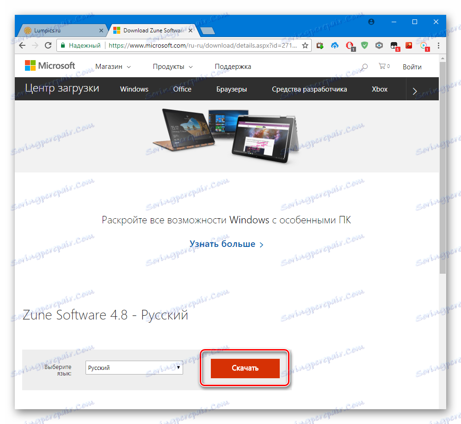Click the Microsoft logo
The width and height of the screenshot is (461, 424).
(50, 66)
